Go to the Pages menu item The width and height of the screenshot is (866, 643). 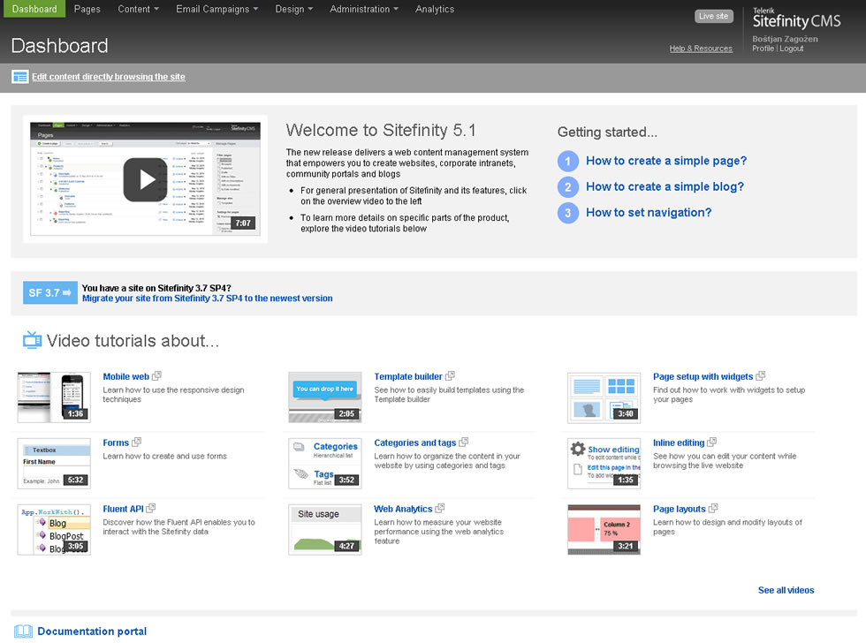(87, 9)
